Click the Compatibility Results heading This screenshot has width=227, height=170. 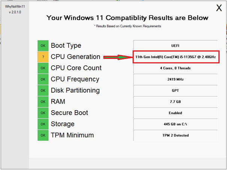127,18
